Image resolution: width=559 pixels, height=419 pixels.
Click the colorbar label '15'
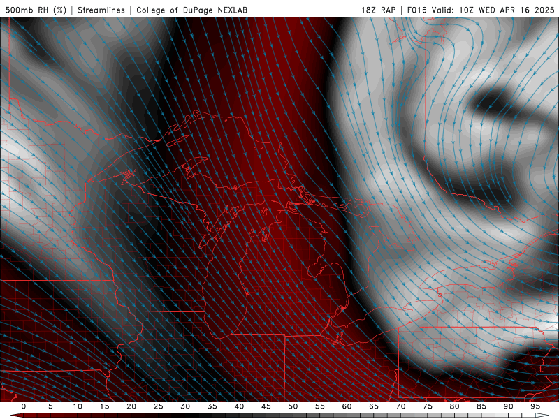tap(104, 406)
